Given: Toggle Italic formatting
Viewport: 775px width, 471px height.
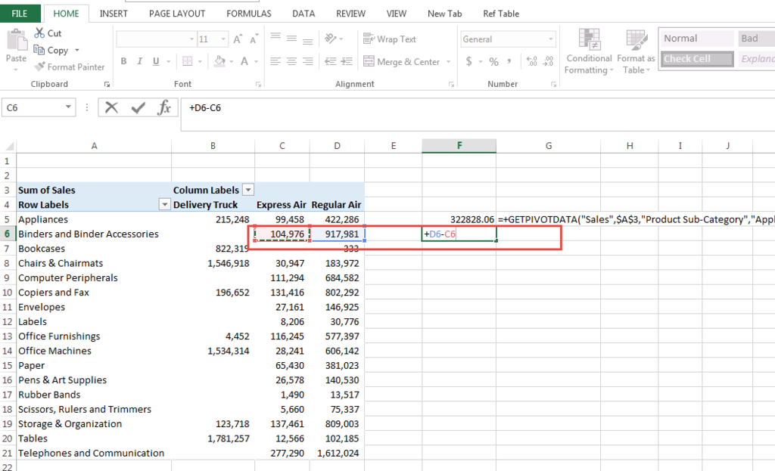Looking at the screenshot, I should point(140,61).
